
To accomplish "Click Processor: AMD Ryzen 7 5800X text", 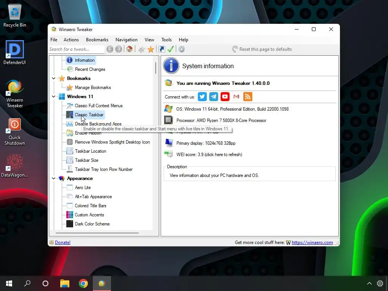I will coord(221,120).
